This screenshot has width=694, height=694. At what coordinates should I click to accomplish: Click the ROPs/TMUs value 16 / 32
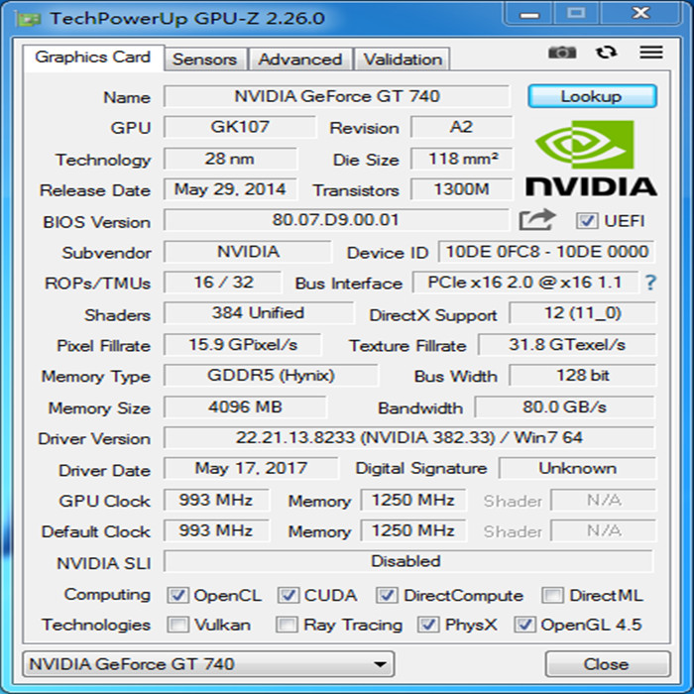point(223,283)
